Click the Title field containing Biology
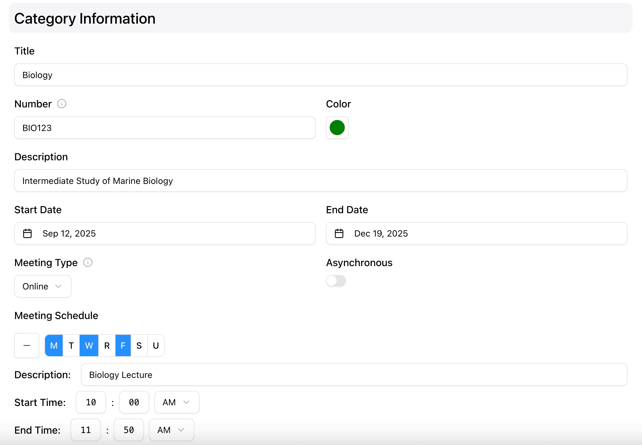The height and width of the screenshot is (445, 642). click(321, 75)
